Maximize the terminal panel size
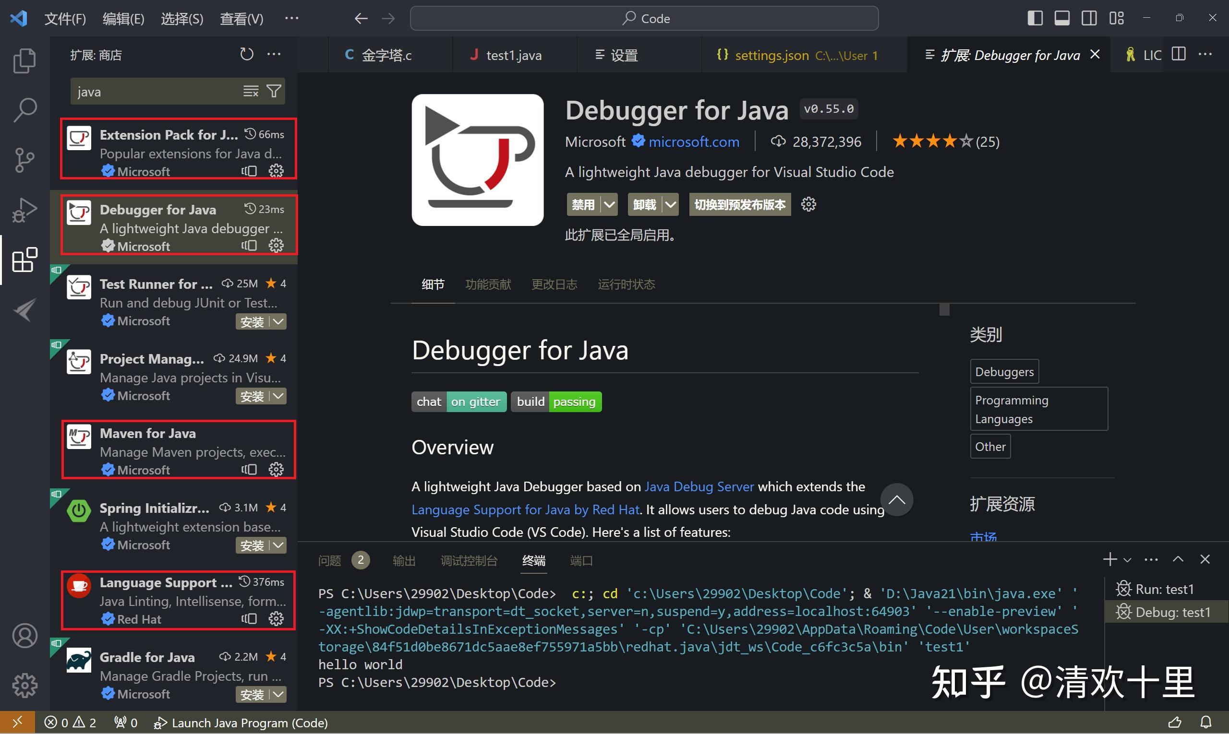The width and height of the screenshot is (1229, 734). [x=1178, y=559]
